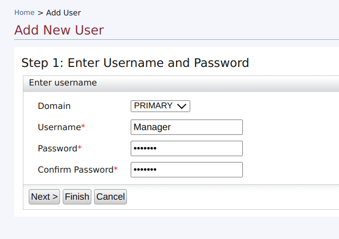
Task: Click the Add New User page heading
Action: (59, 30)
